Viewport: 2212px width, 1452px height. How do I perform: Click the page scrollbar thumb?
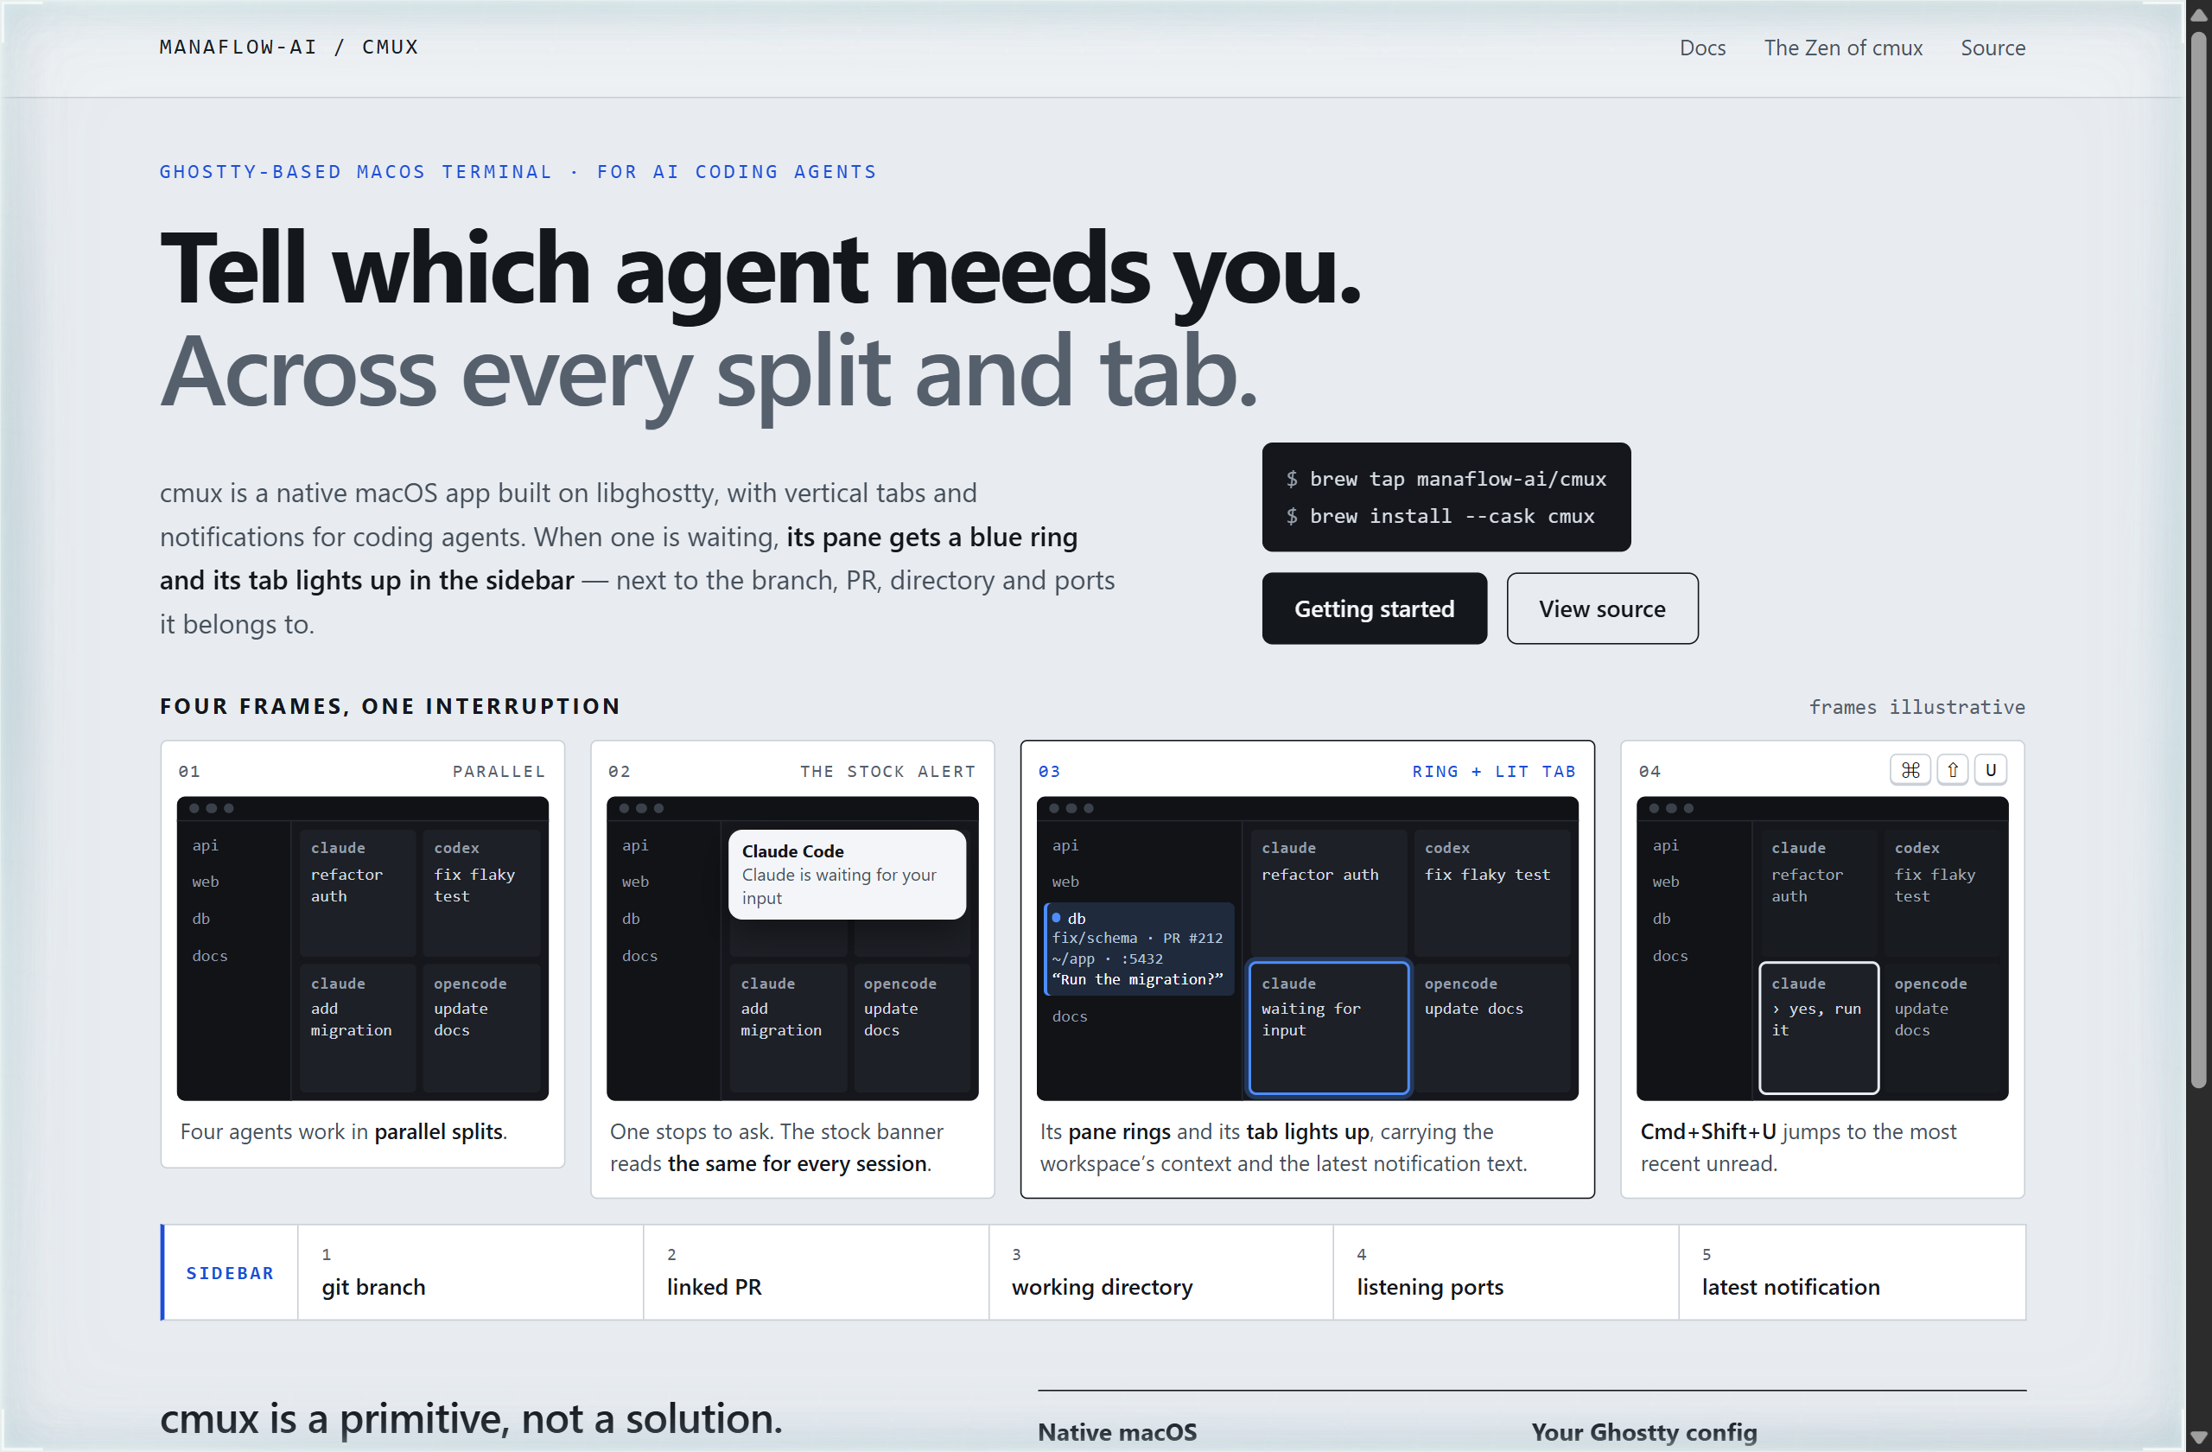tap(2198, 557)
